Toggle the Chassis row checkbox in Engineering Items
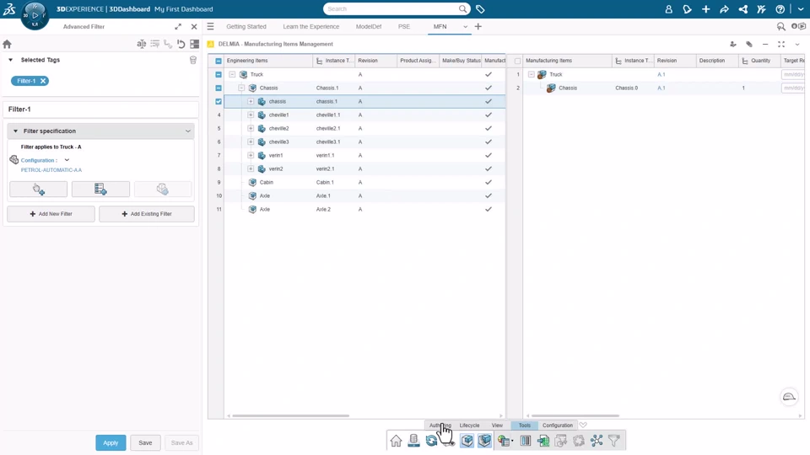810x455 pixels. [219, 88]
